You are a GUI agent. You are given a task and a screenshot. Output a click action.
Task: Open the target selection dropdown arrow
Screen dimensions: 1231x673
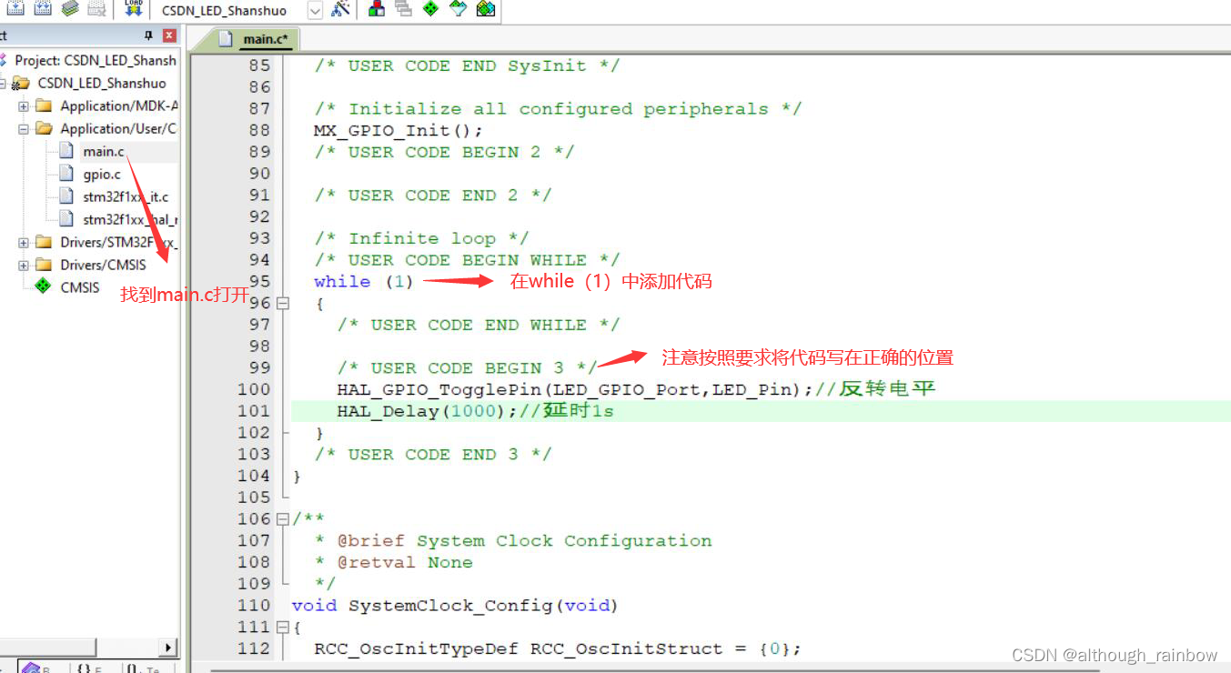315,11
